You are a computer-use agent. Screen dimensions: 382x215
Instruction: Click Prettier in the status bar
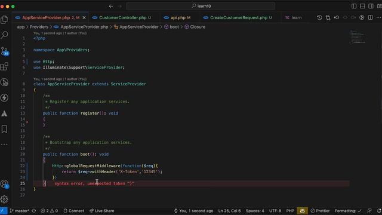(x=320, y=211)
